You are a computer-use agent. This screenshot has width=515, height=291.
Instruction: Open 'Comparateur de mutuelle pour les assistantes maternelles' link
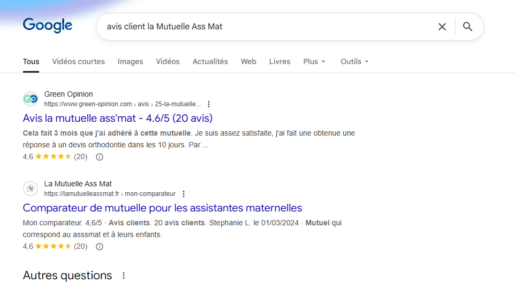[162, 208]
